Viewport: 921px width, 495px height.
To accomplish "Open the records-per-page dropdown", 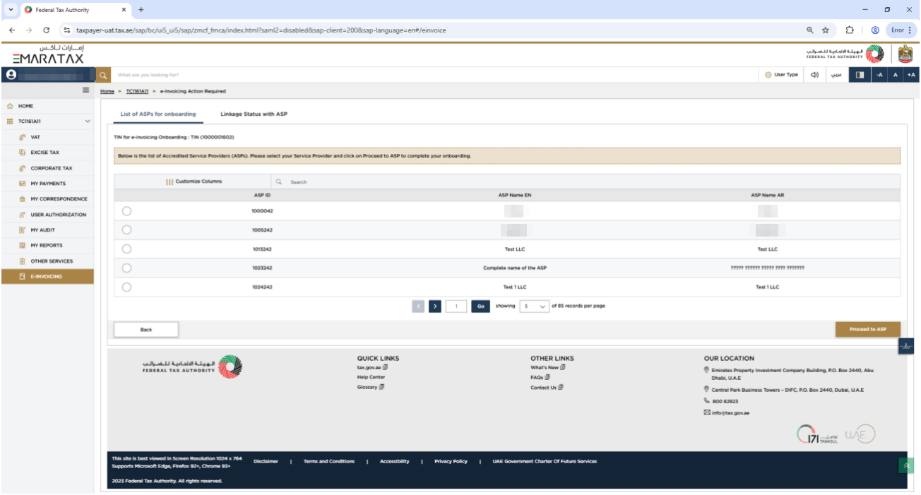I will point(534,306).
